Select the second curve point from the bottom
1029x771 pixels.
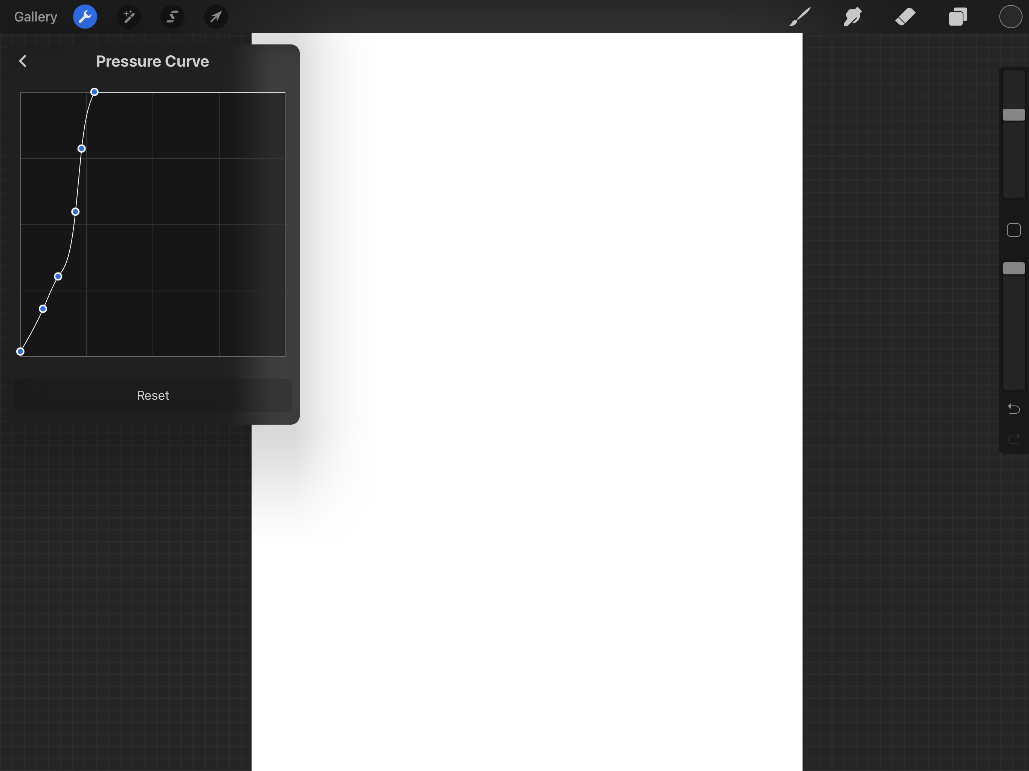click(43, 309)
